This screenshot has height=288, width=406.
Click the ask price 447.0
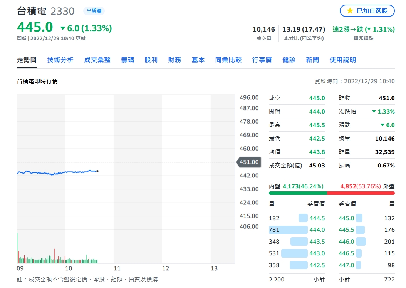point(346,265)
